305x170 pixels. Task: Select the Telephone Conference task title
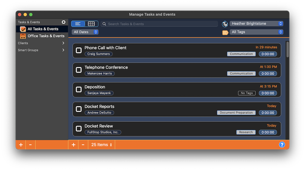[106, 67]
